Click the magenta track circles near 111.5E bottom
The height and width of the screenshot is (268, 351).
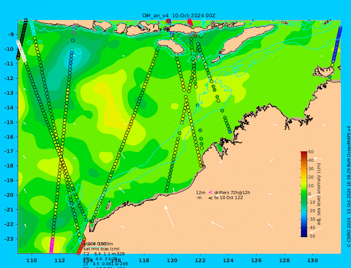pos(52,245)
